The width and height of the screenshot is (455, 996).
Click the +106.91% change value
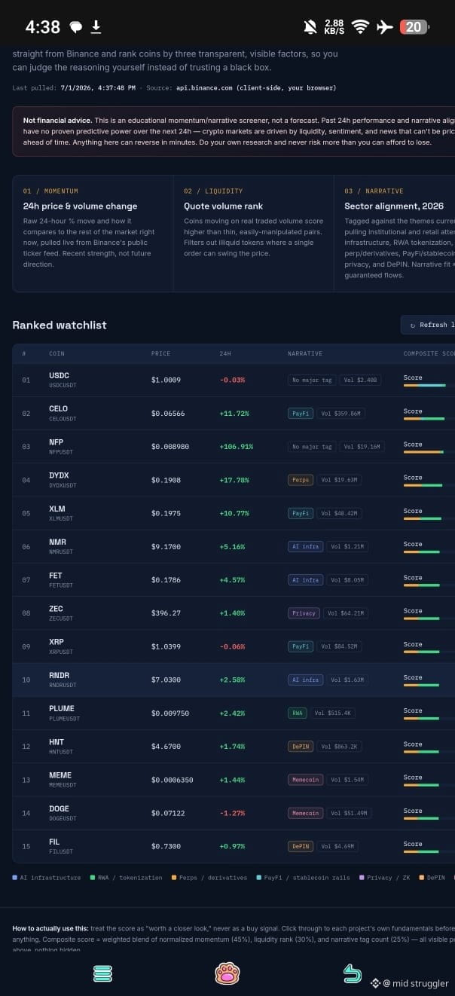[237, 447]
